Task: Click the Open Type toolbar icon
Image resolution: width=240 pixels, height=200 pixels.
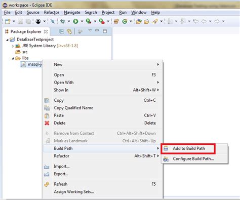Action: coord(139,21)
